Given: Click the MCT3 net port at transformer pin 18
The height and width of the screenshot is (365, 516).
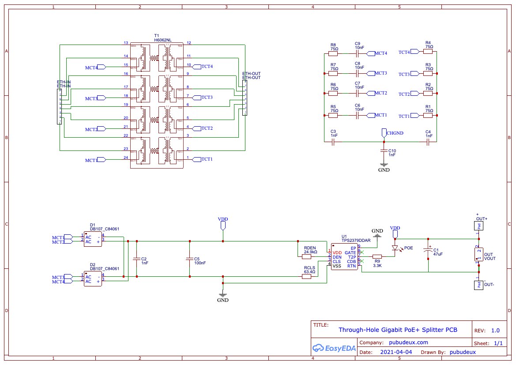Looking at the screenshot, I should pos(95,98).
